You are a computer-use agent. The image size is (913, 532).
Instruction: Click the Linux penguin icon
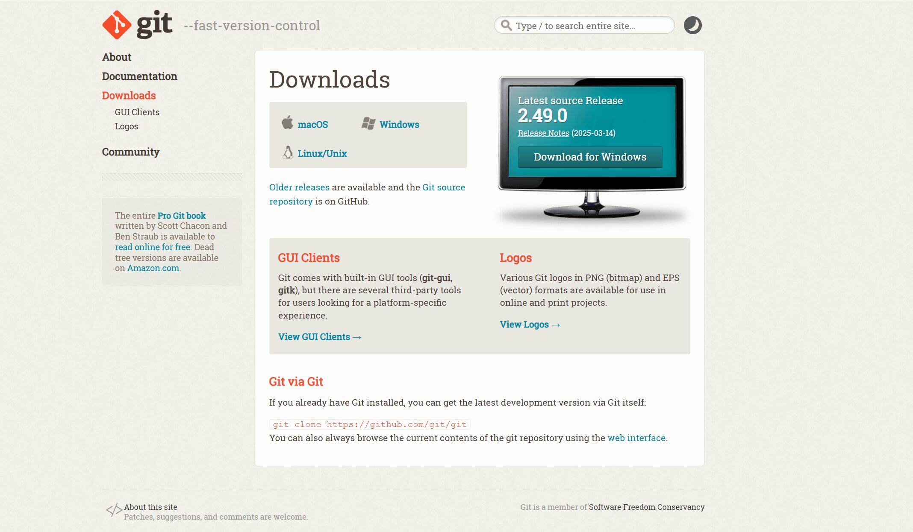pos(288,152)
